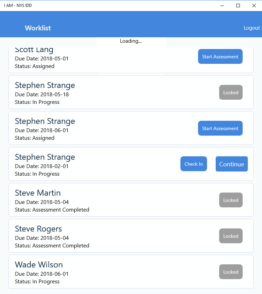Click the Worklist title in the header
Screen dimensions: 262x294
pyautogui.click(x=38, y=28)
